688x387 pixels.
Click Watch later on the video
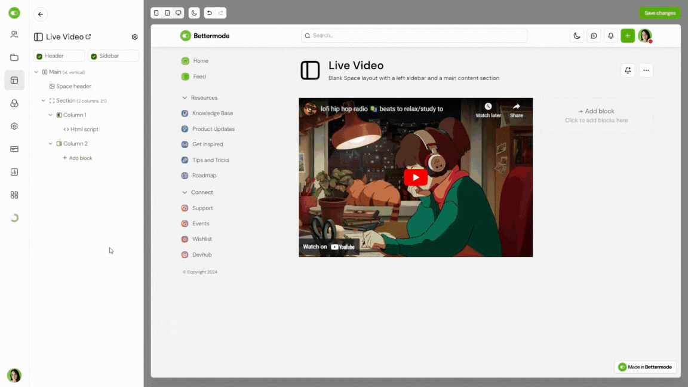pos(488,110)
